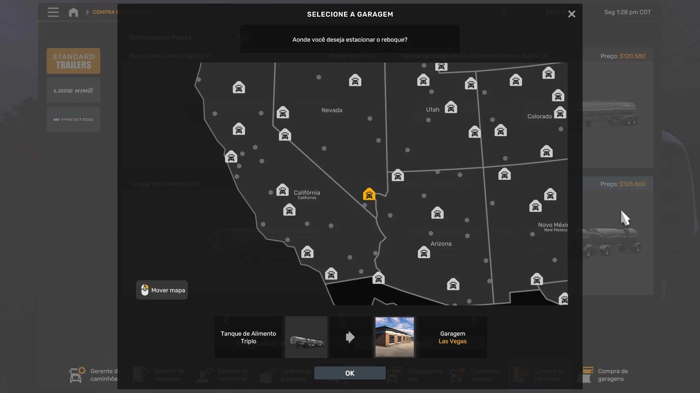Click the garage icon next to Utah label
The width and height of the screenshot is (700, 393).
pyautogui.click(x=451, y=108)
